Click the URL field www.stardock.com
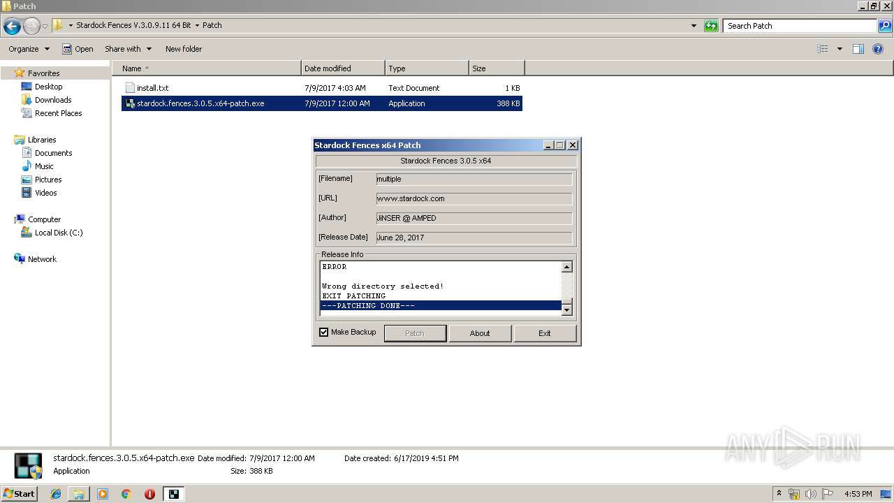The height and width of the screenshot is (503, 894). 474,198
